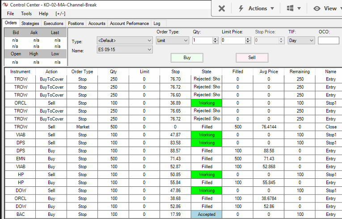
Task: Click the NinjaTrader logo icon in title bar
Action: click(5, 4)
